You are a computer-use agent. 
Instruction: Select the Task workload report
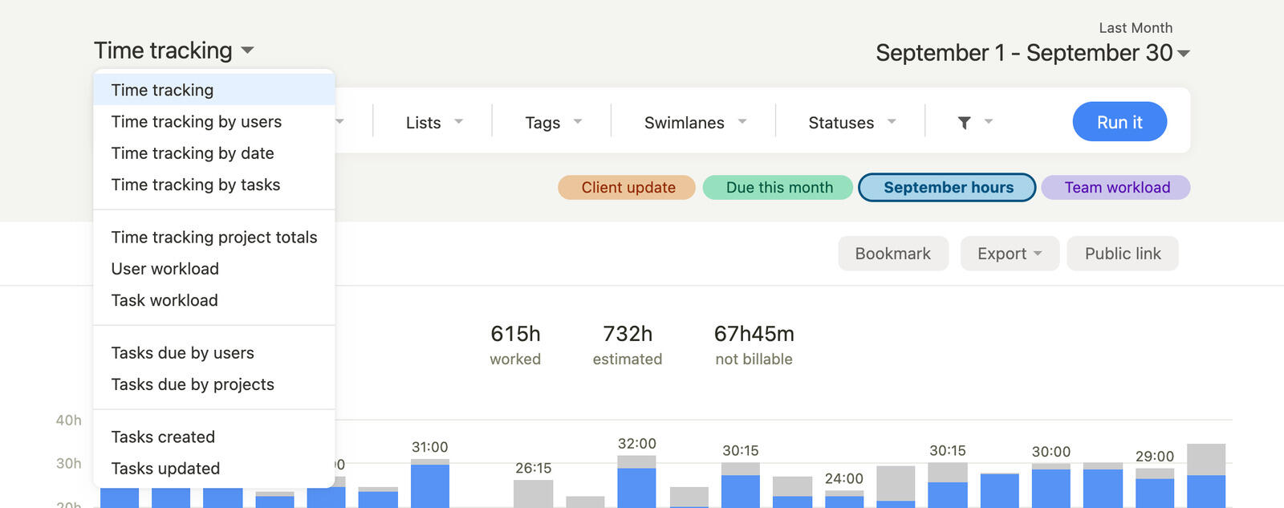[x=213, y=300]
